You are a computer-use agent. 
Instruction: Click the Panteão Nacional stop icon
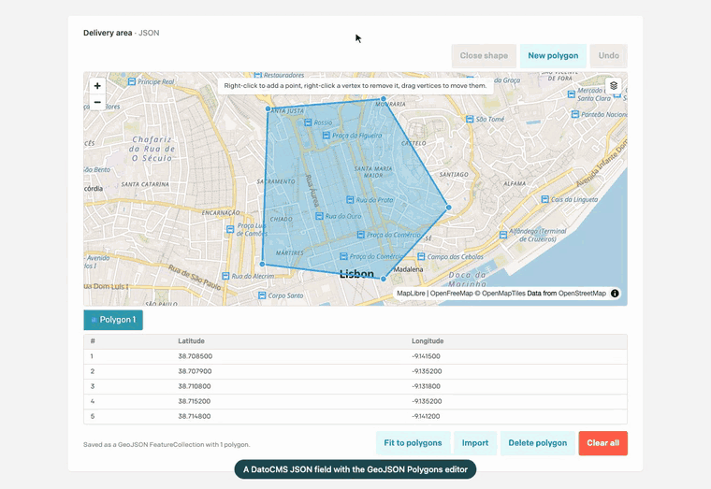pos(575,114)
